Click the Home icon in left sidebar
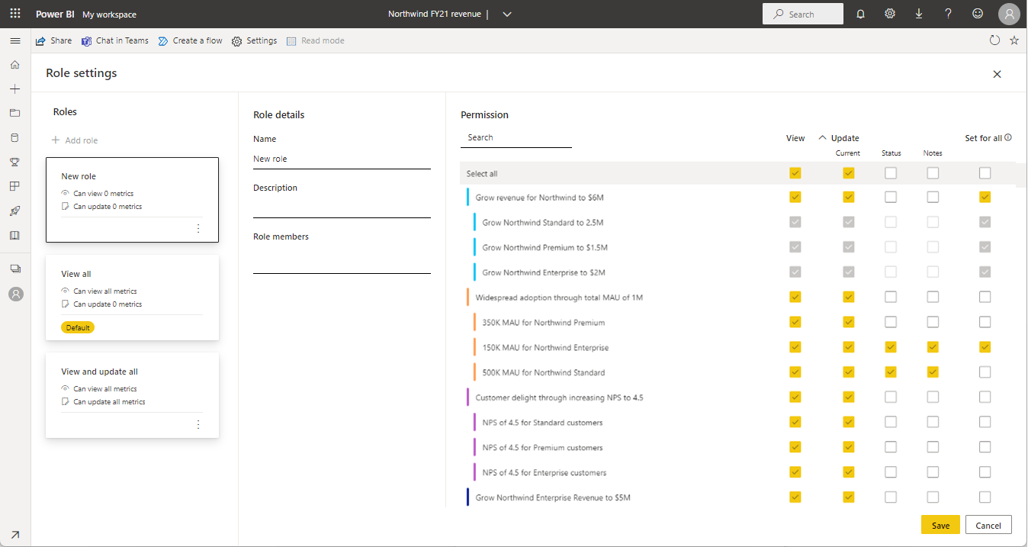 click(14, 65)
